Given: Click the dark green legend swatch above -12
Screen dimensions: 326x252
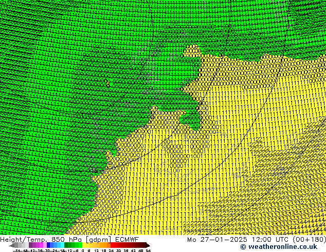Looking at the screenshot, I should 66,245.
